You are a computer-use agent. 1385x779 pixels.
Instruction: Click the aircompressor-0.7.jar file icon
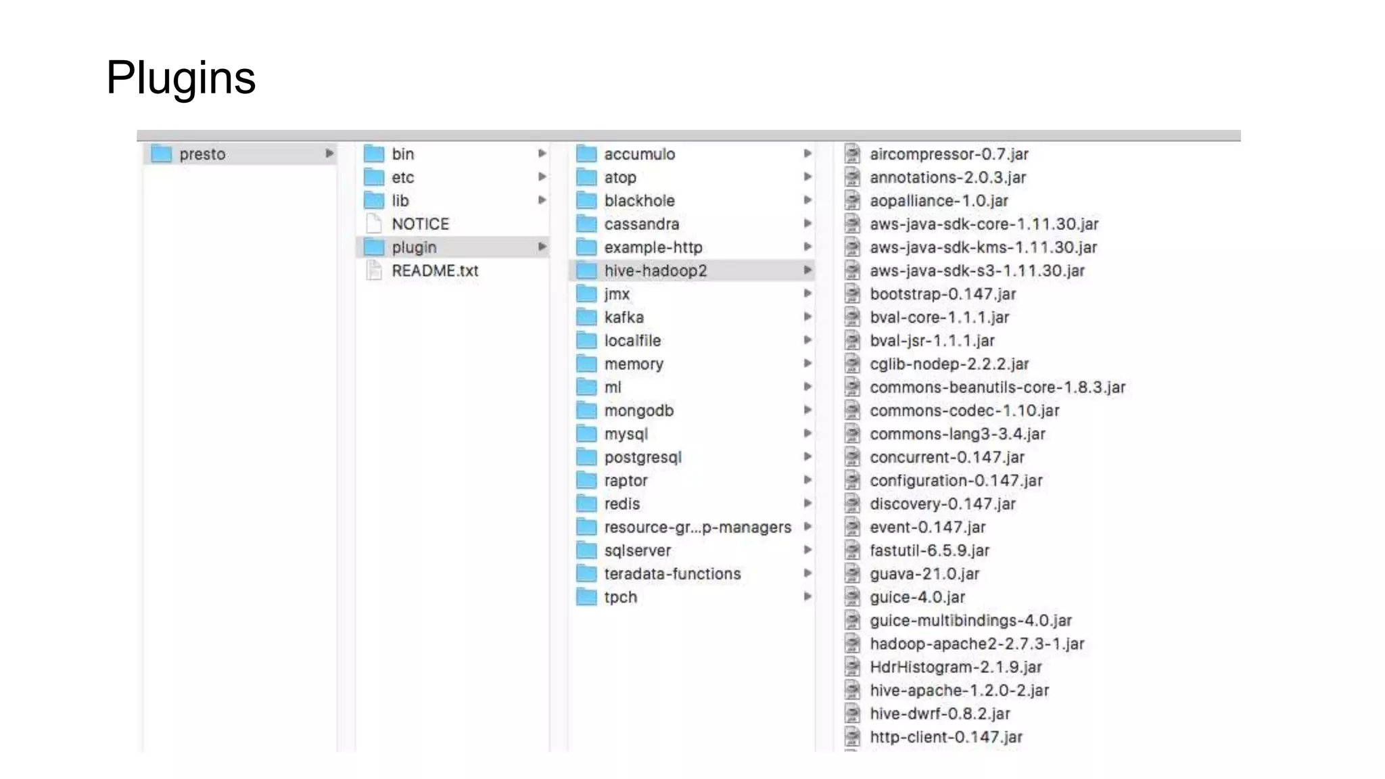tap(853, 154)
